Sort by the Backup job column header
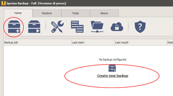Viewport: 173px width, 96px height. coord(38,42)
